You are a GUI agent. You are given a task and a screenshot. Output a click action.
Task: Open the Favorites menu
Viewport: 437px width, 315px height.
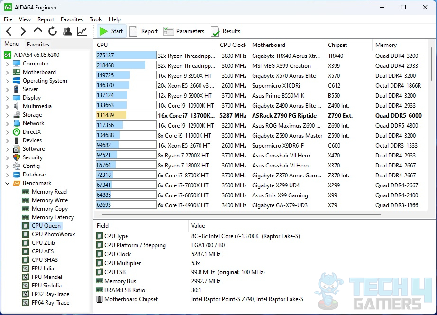click(72, 19)
